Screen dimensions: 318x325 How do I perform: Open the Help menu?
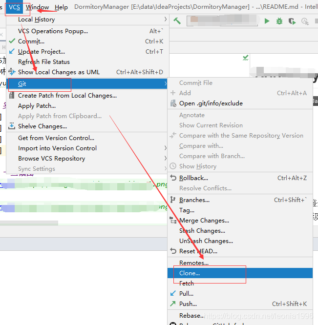pos(61,7)
